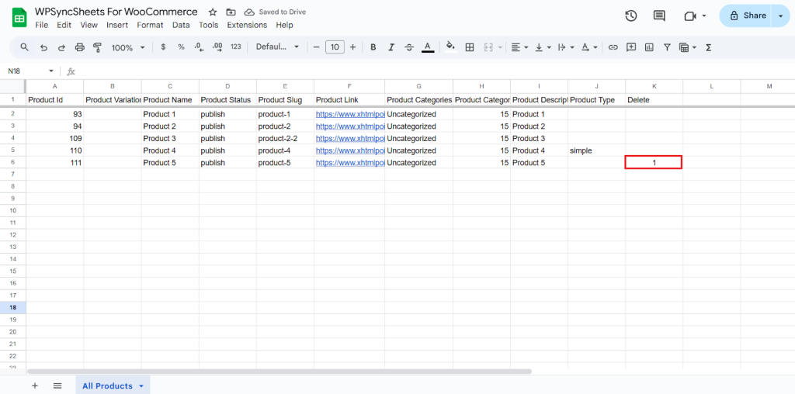Toggle italic formatting
Screen dimensions: 795x394
click(391, 47)
